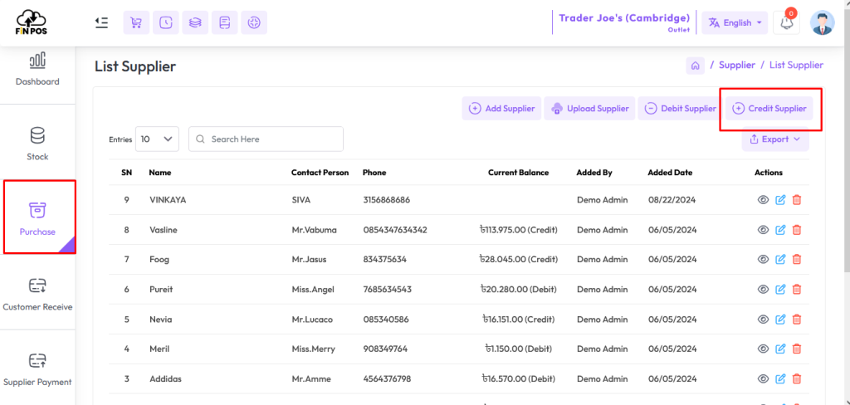Edit the Meril supplier
850x405 pixels.
pos(780,349)
